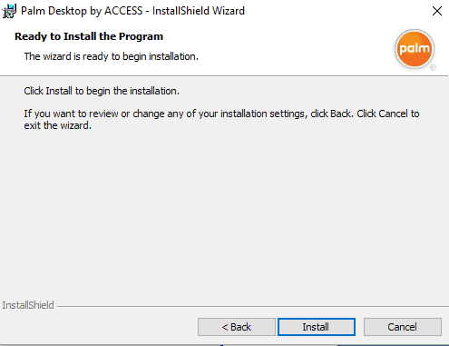Select the 'Ready to Install the Program' heading

(x=89, y=36)
